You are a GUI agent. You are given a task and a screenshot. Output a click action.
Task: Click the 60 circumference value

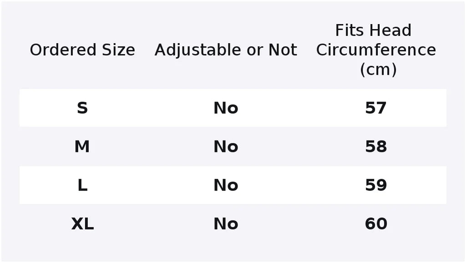pos(376,224)
